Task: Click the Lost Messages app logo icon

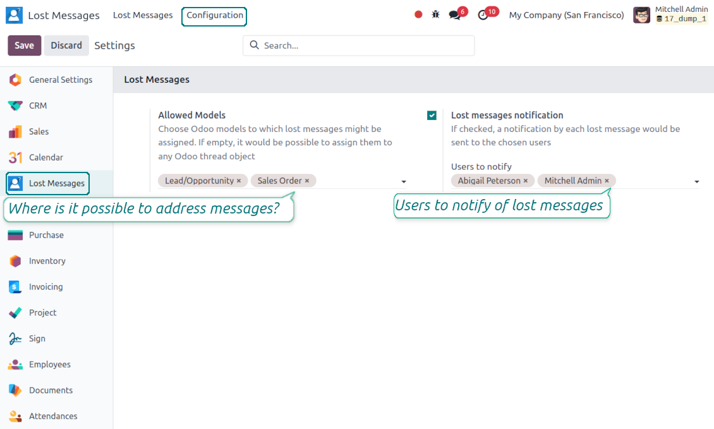Action: pyautogui.click(x=14, y=15)
